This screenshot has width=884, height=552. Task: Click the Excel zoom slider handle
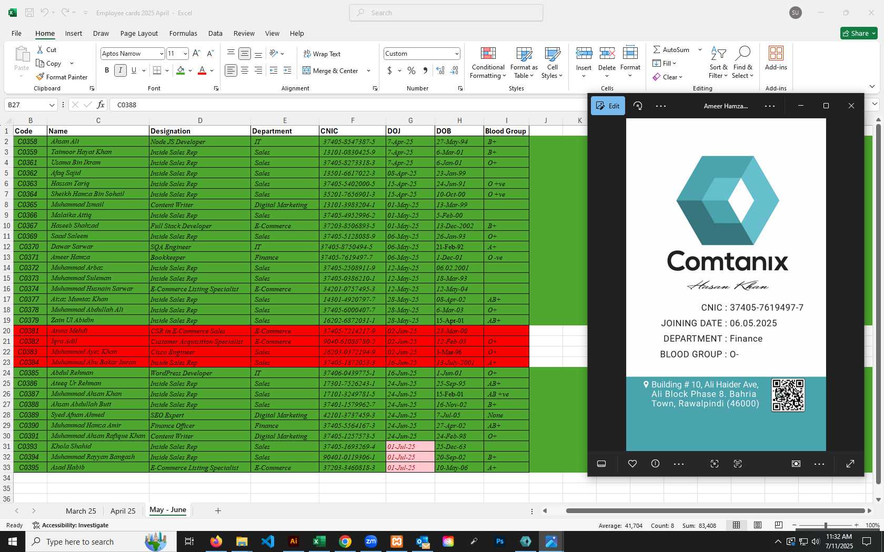click(x=826, y=525)
